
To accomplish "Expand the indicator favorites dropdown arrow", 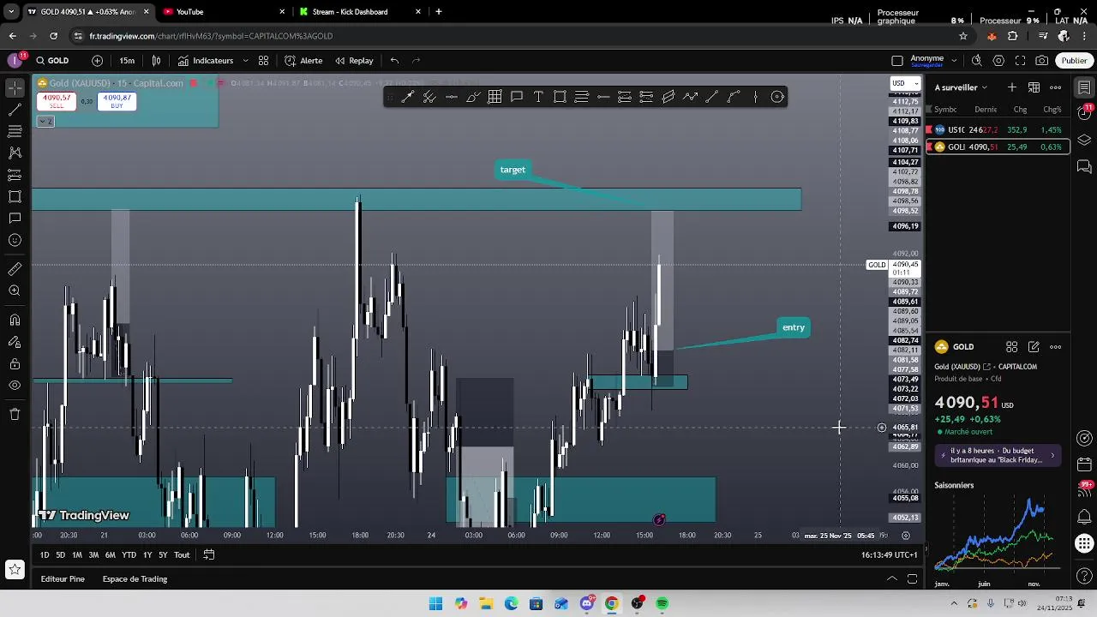I will click(x=245, y=61).
